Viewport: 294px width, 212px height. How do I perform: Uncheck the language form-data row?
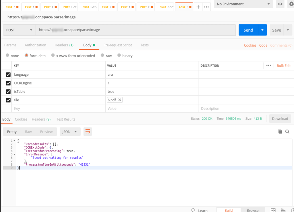8,74
